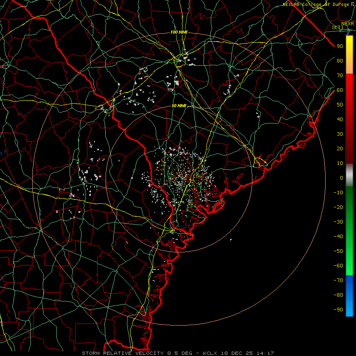Click the positive 50 value on velocity scale
This screenshot has height=356, width=356.
(340, 105)
